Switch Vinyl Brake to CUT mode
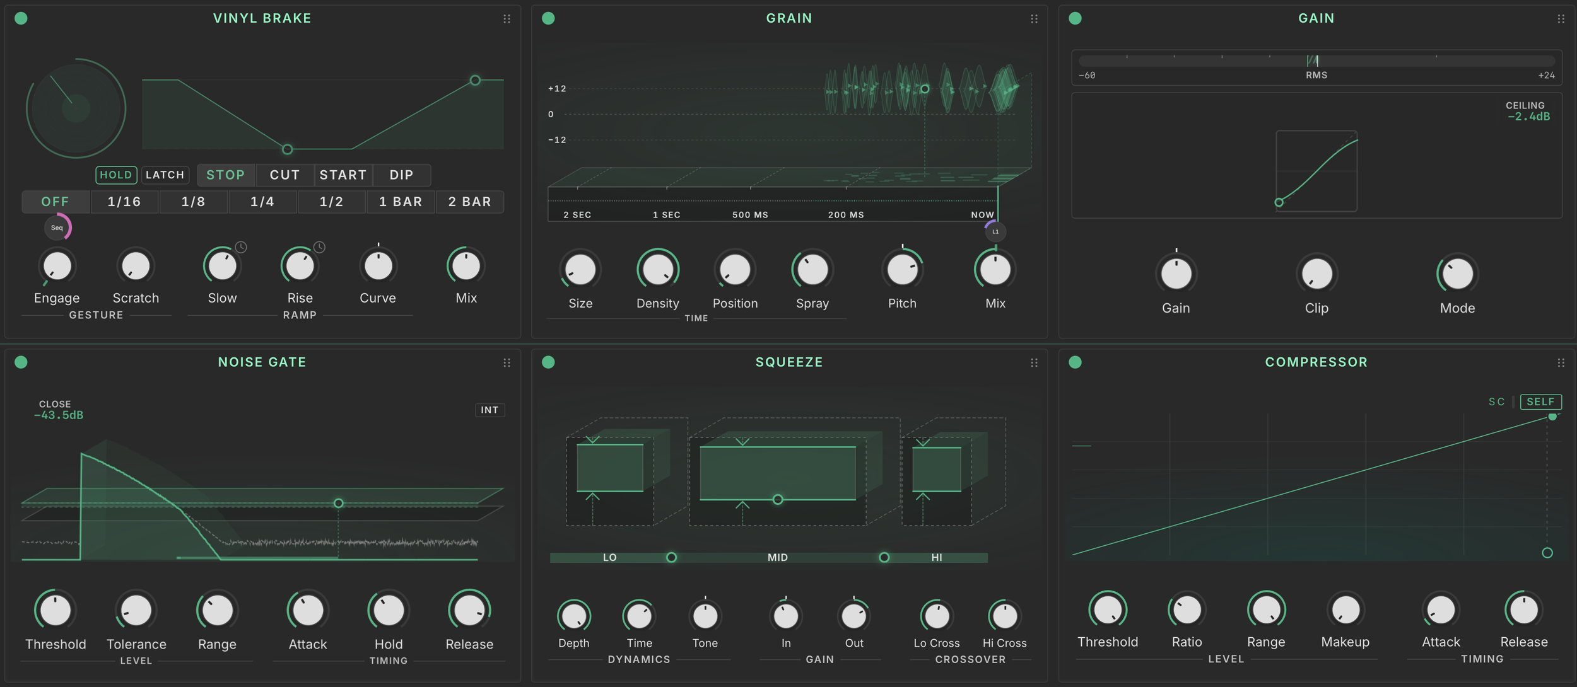This screenshot has height=687, width=1577. click(284, 175)
